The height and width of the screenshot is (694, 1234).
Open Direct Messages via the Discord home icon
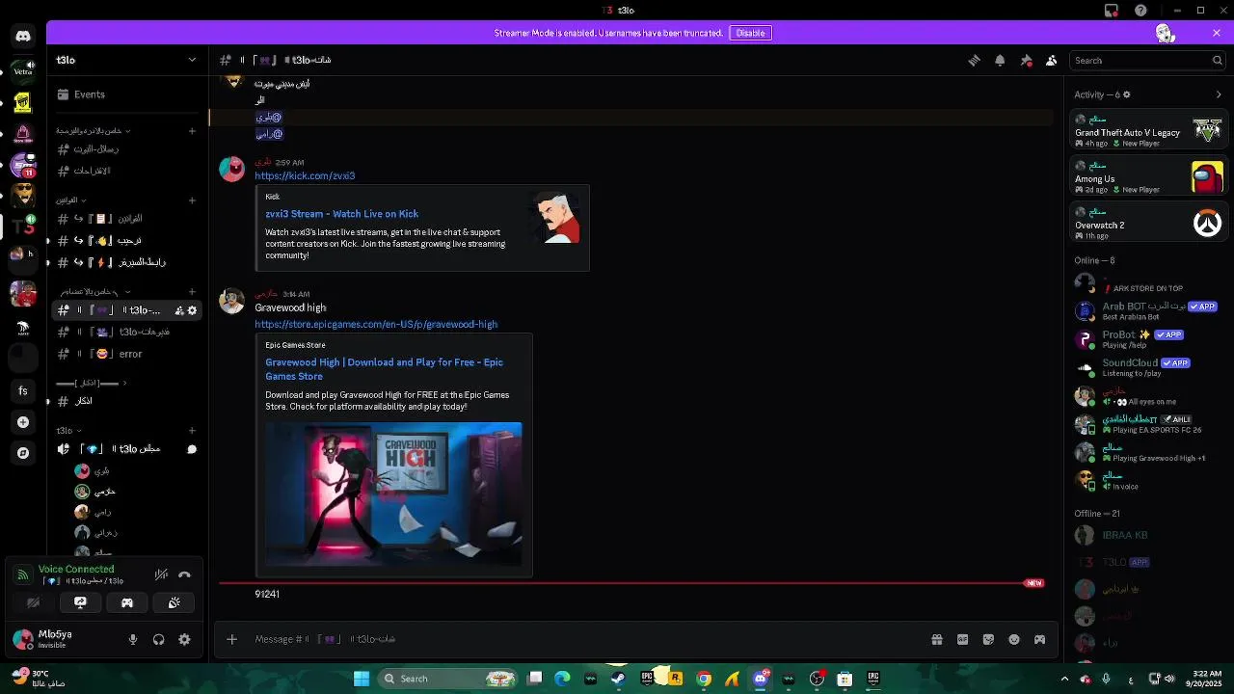23,36
